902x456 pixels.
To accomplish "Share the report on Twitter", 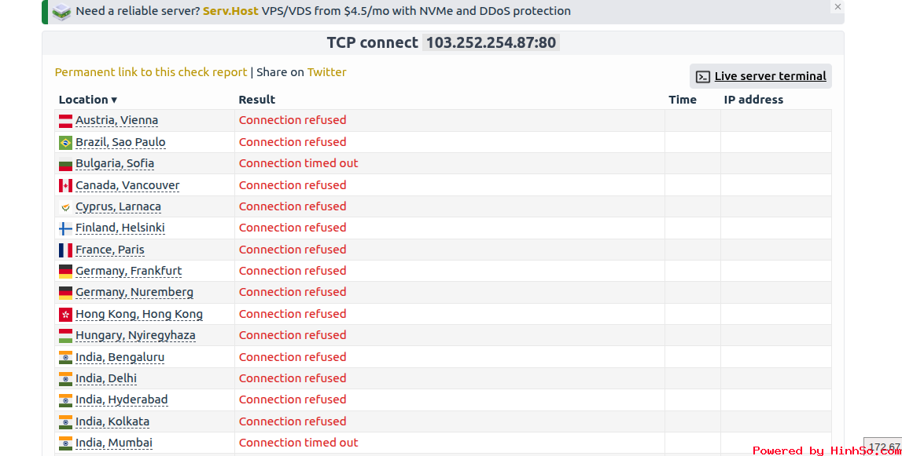I will point(326,72).
